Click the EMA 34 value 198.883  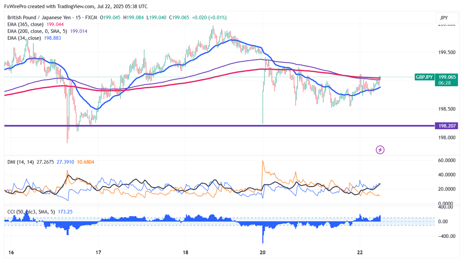click(52, 38)
